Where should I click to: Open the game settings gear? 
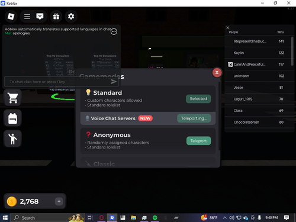click(71, 17)
